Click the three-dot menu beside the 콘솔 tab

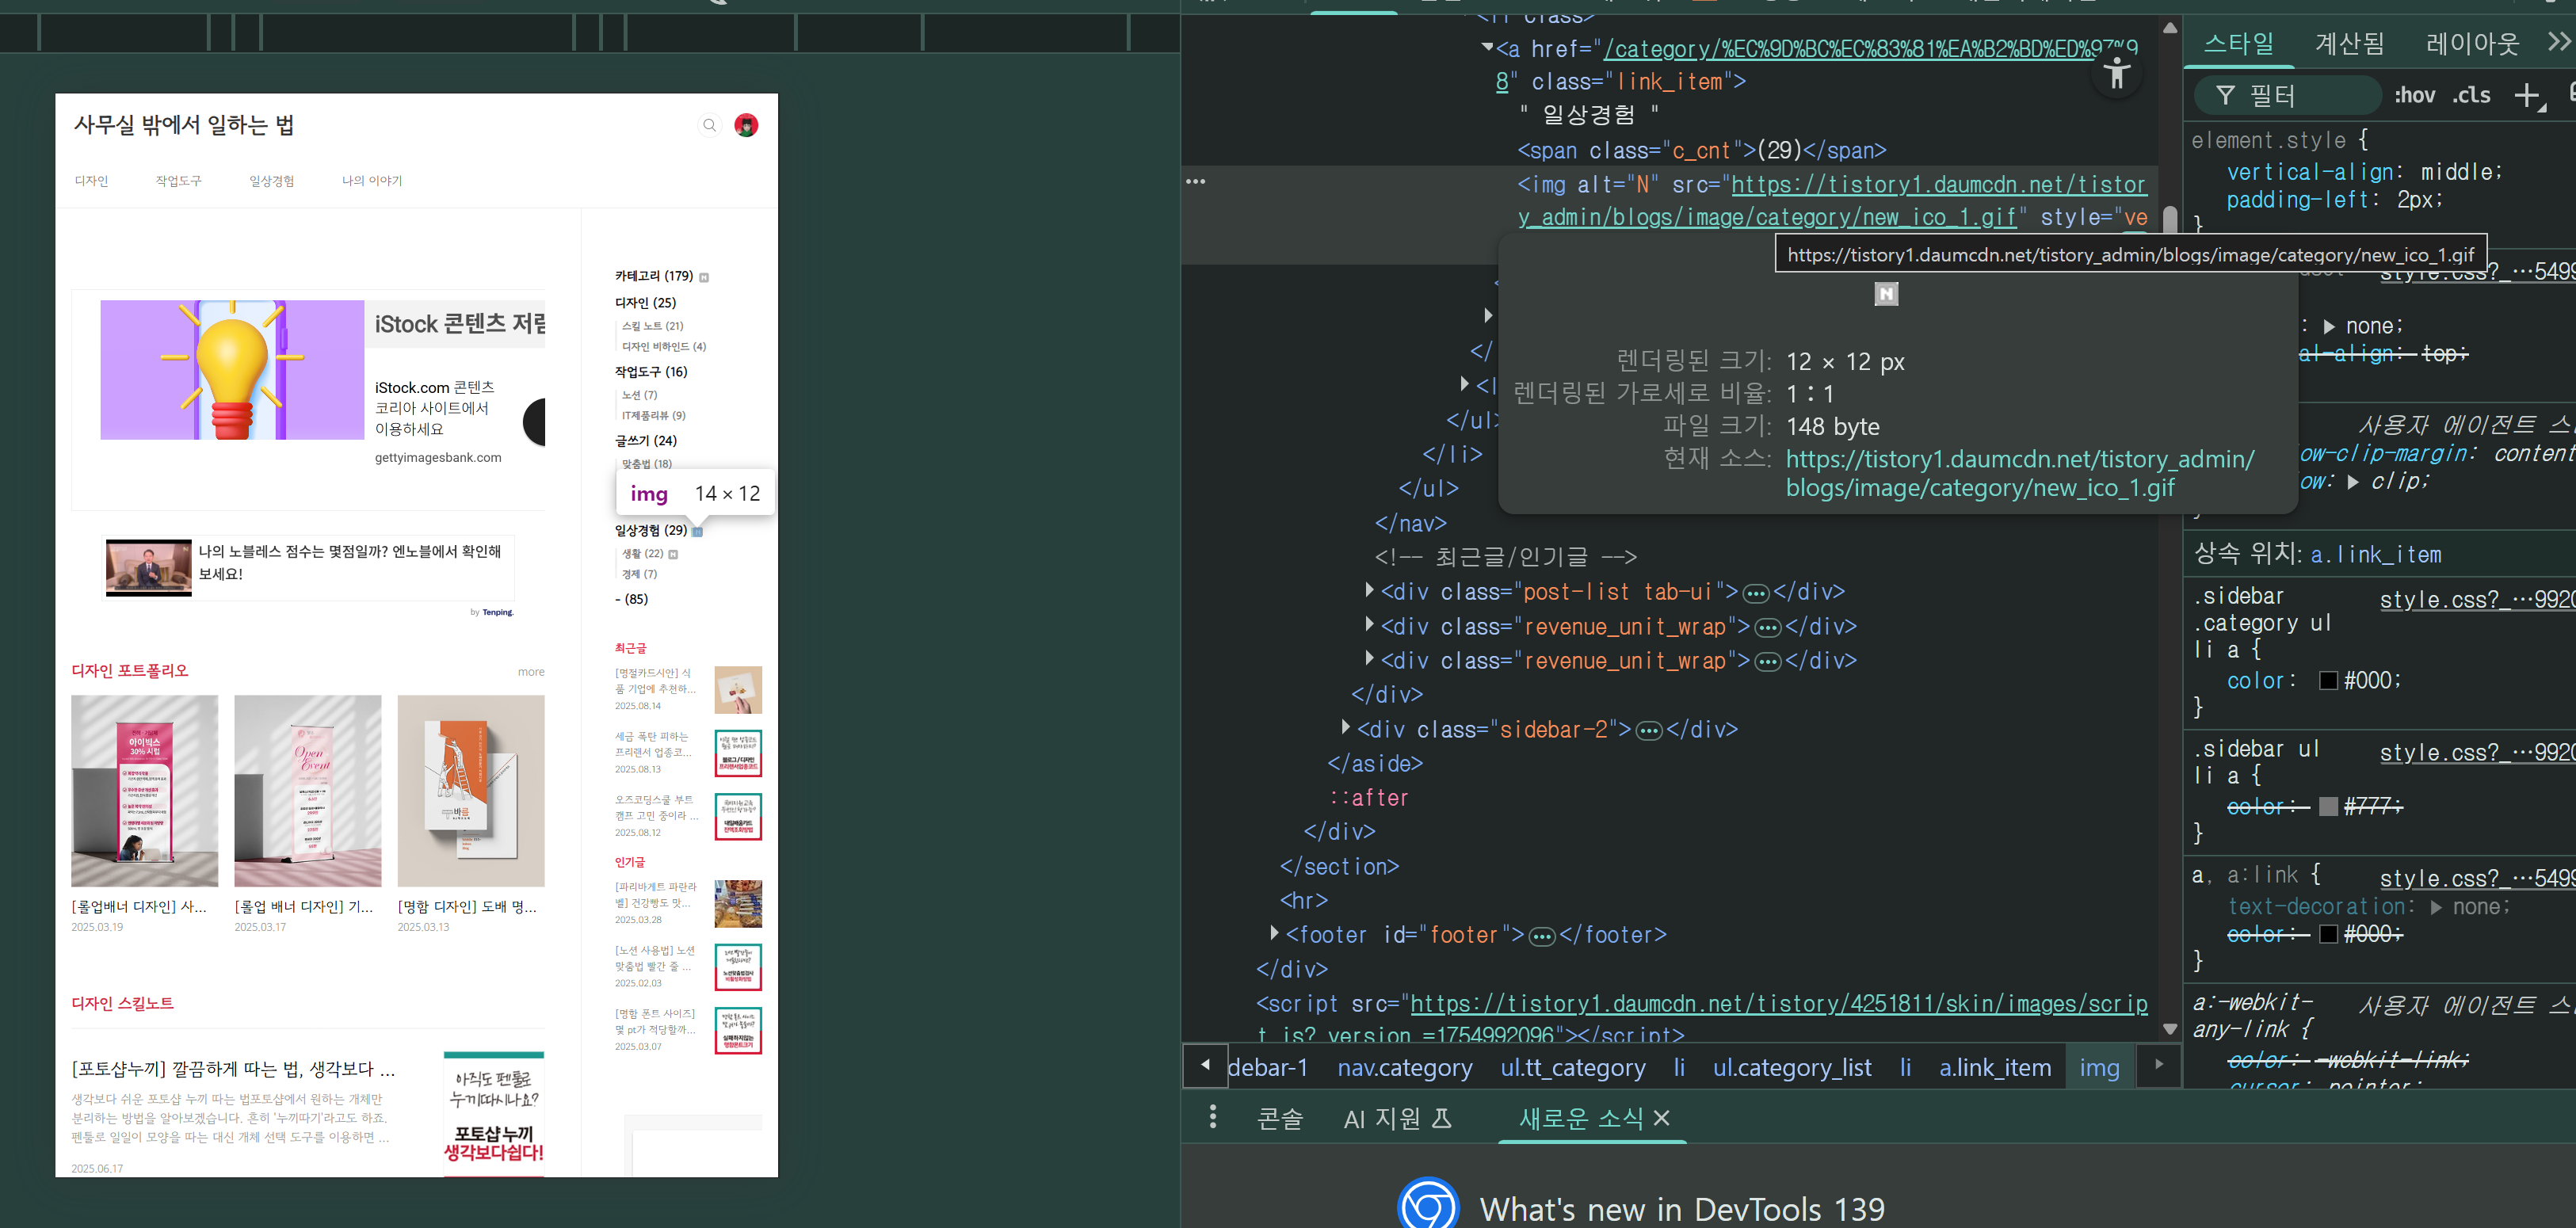pyautogui.click(x=1213, y=1117)
